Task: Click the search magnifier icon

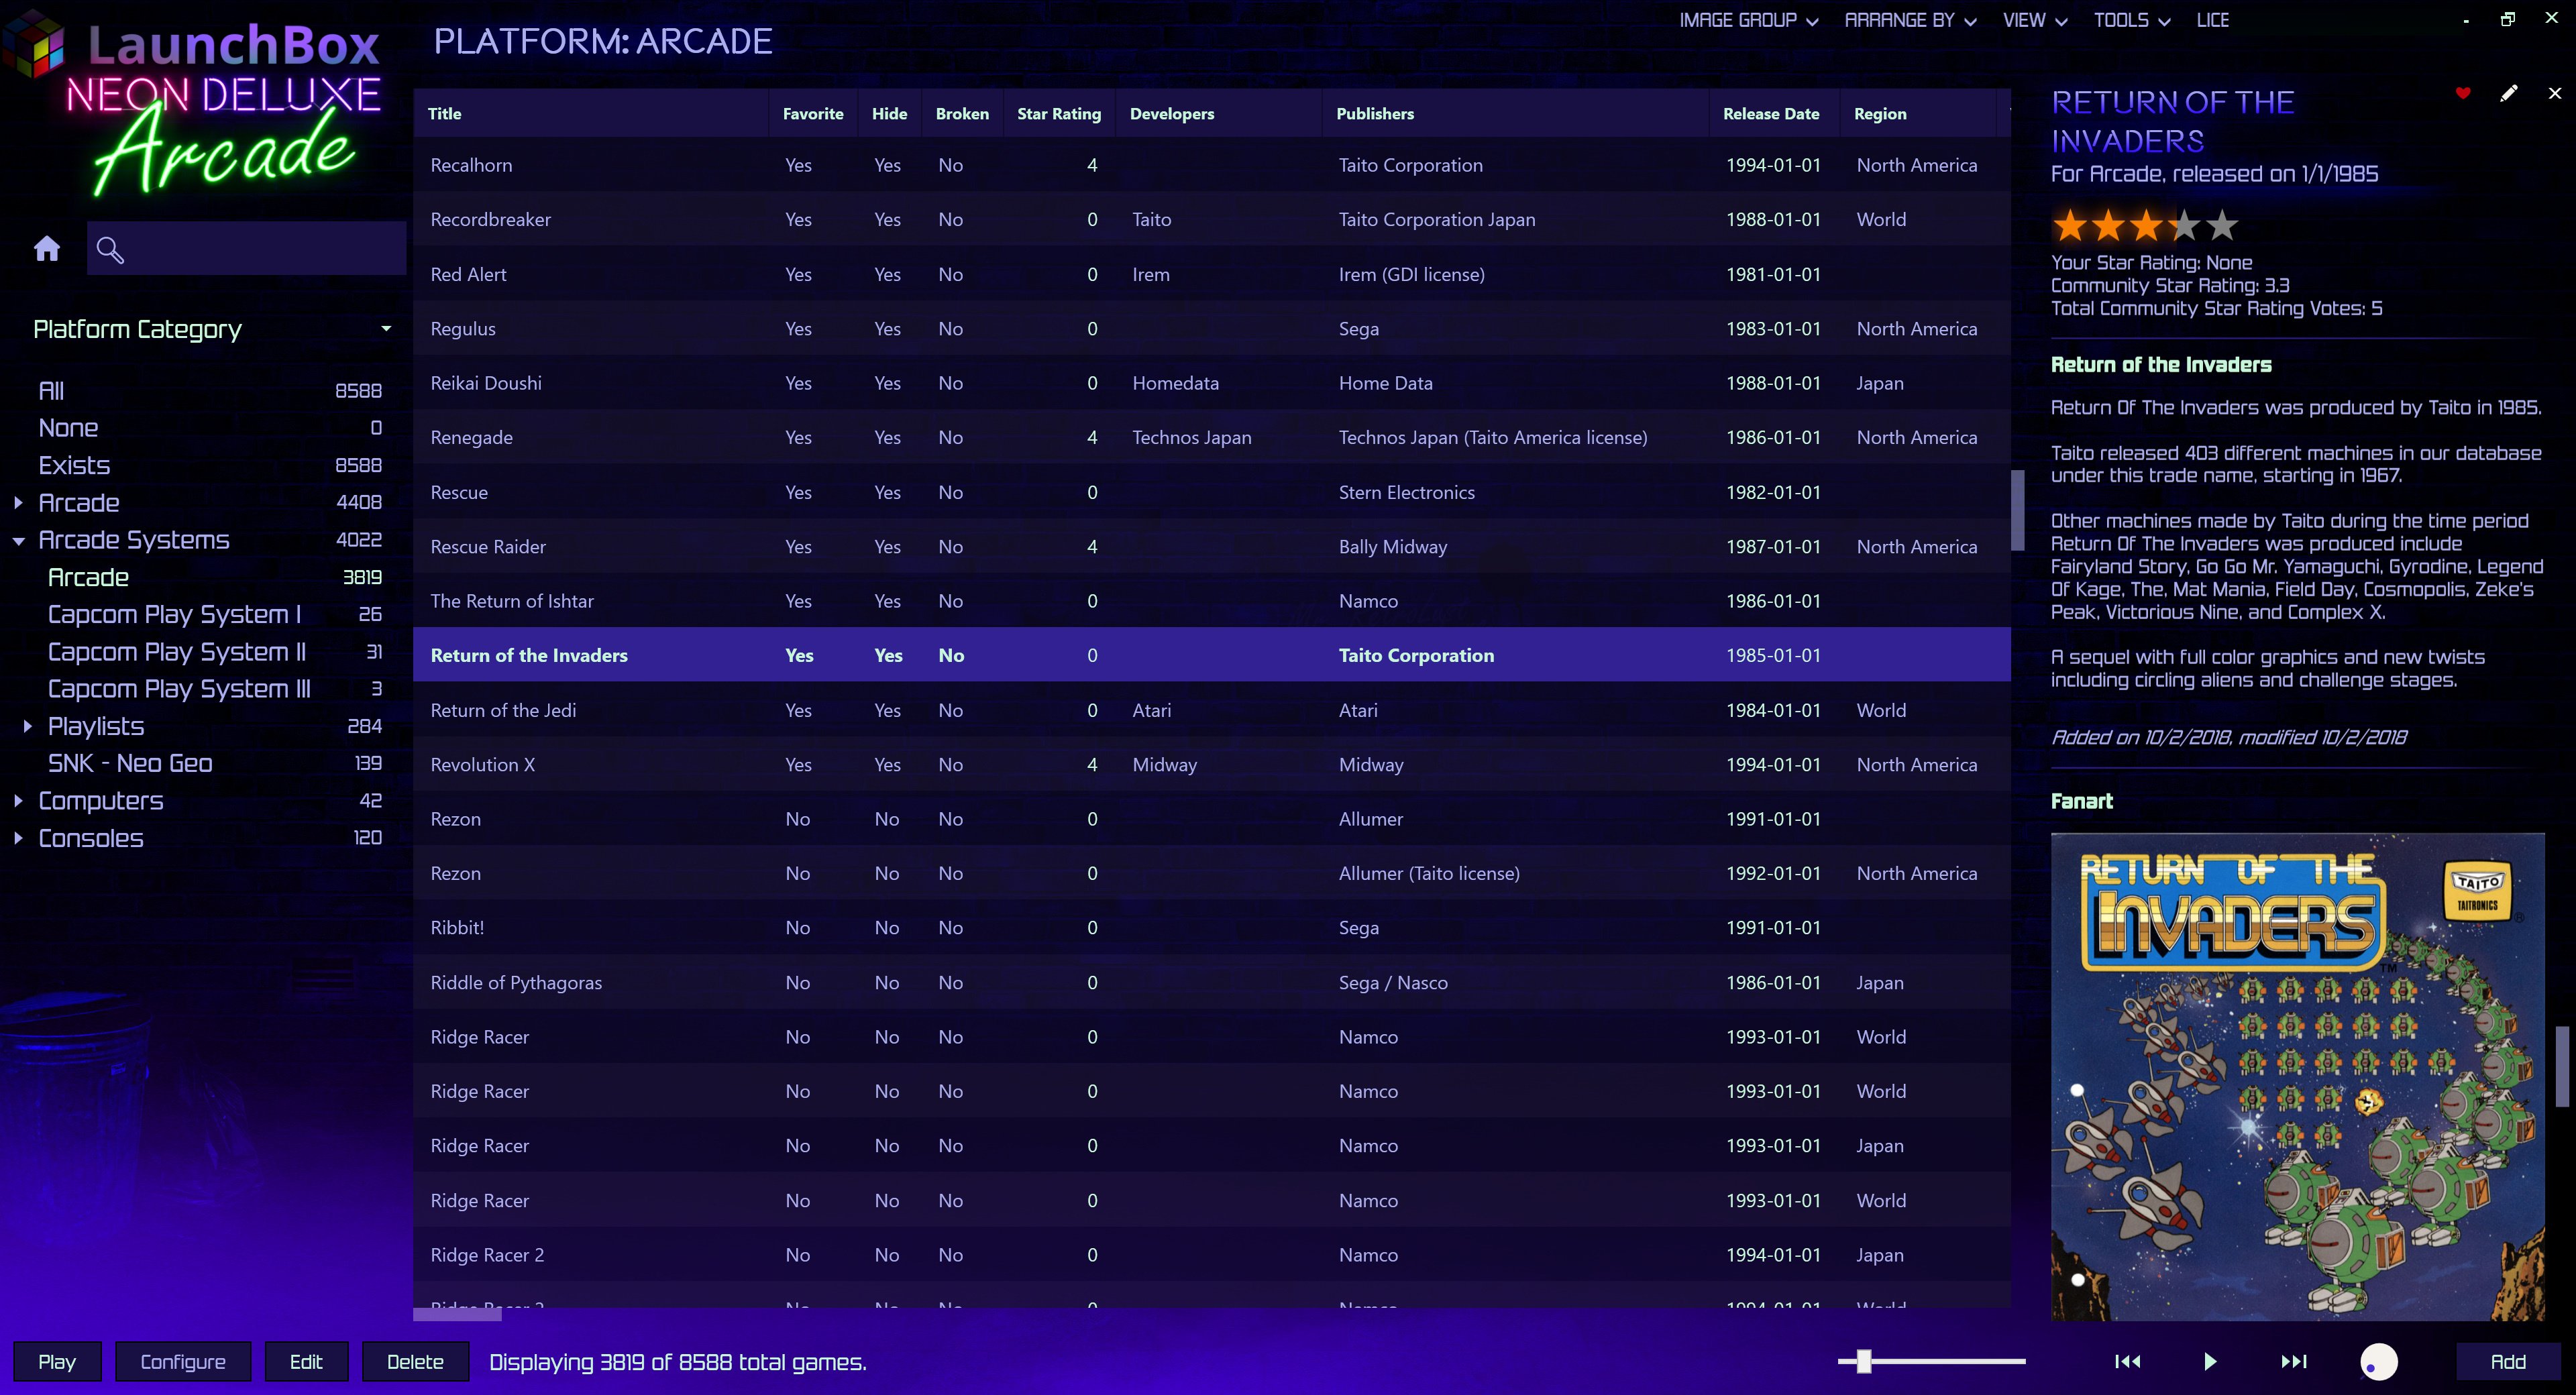Action: (110, 250)
